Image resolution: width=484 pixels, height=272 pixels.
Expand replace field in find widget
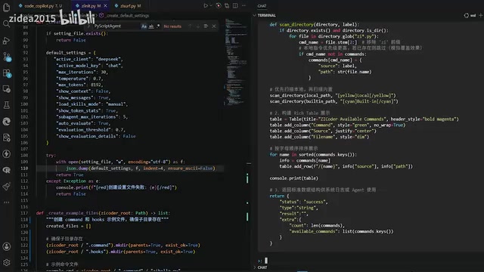tap(89, 26)
